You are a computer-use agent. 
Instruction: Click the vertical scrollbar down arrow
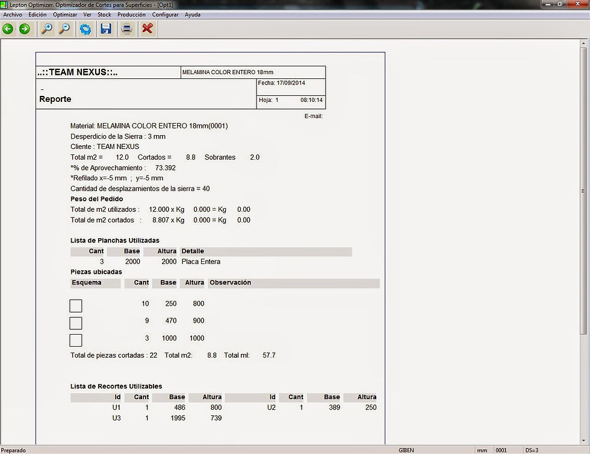(x=583, y=440)
